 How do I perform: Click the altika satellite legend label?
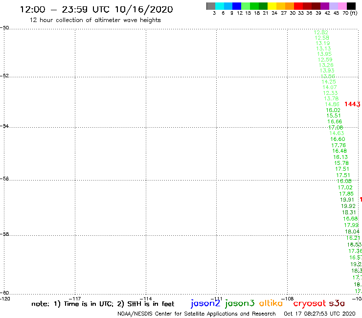(271, 303)
